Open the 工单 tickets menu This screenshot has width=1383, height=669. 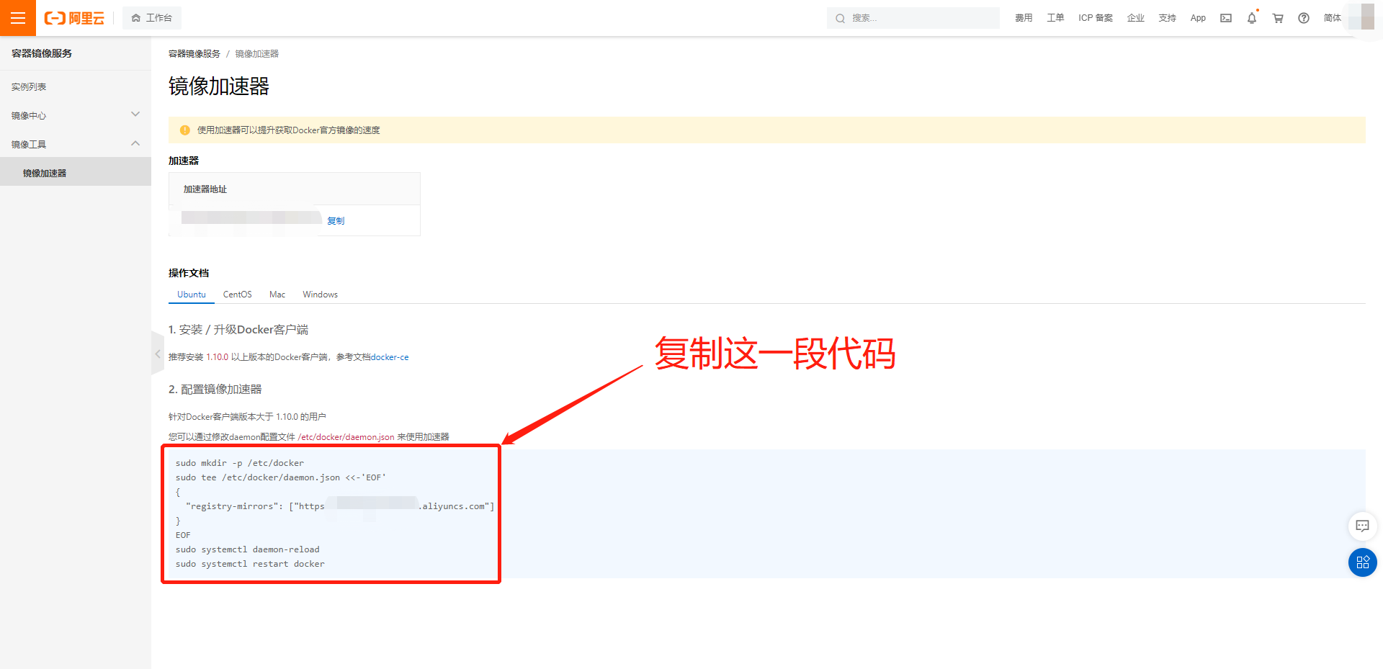1055,18
